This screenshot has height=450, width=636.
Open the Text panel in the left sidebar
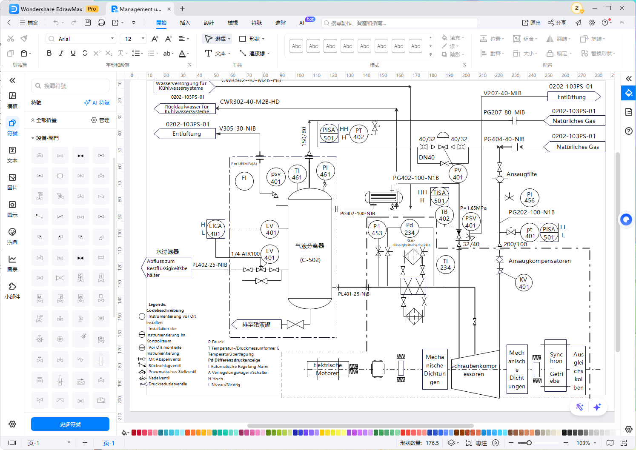12,154
